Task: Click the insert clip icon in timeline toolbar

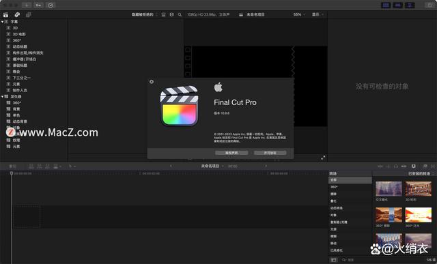Action: click(40, 166)
